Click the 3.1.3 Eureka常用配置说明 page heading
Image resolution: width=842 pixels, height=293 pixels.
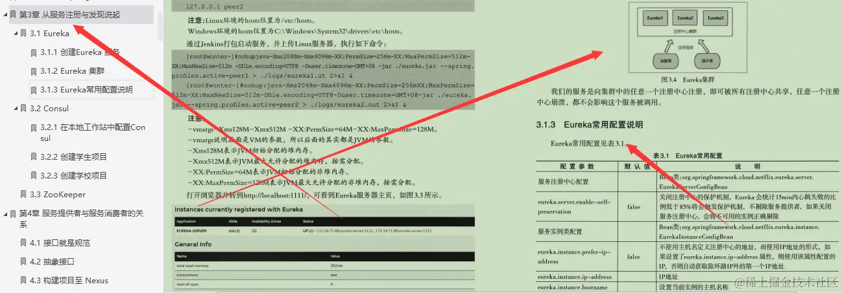point(589,124)
